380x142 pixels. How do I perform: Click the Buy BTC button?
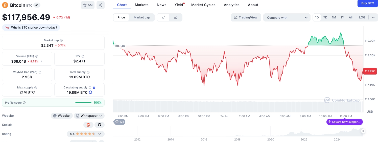tap(367, 3)
